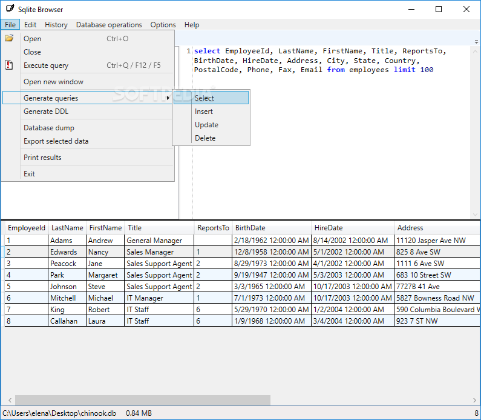Select the cell "General Manager"
Image resolution: width=481 pixels, height=420 pixels.
tap(159, 240)
